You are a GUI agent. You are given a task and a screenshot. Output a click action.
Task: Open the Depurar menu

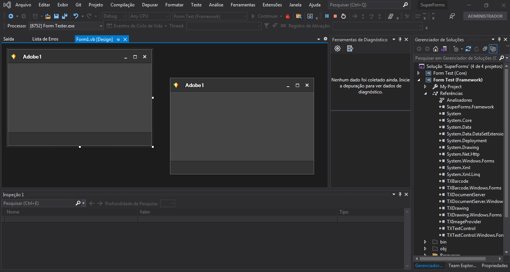click(150, 5)
